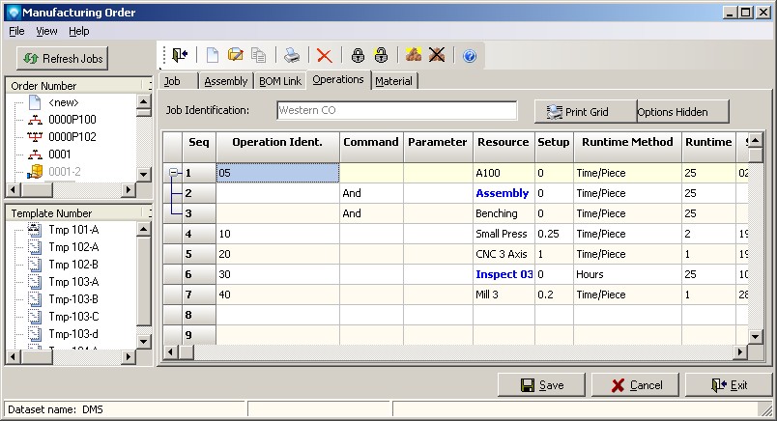Click the Save button

click(x=541, y=385)
